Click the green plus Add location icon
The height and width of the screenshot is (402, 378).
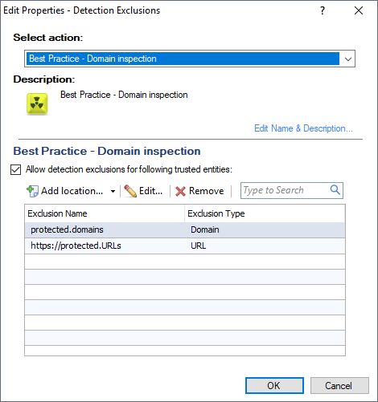(32, 191)
